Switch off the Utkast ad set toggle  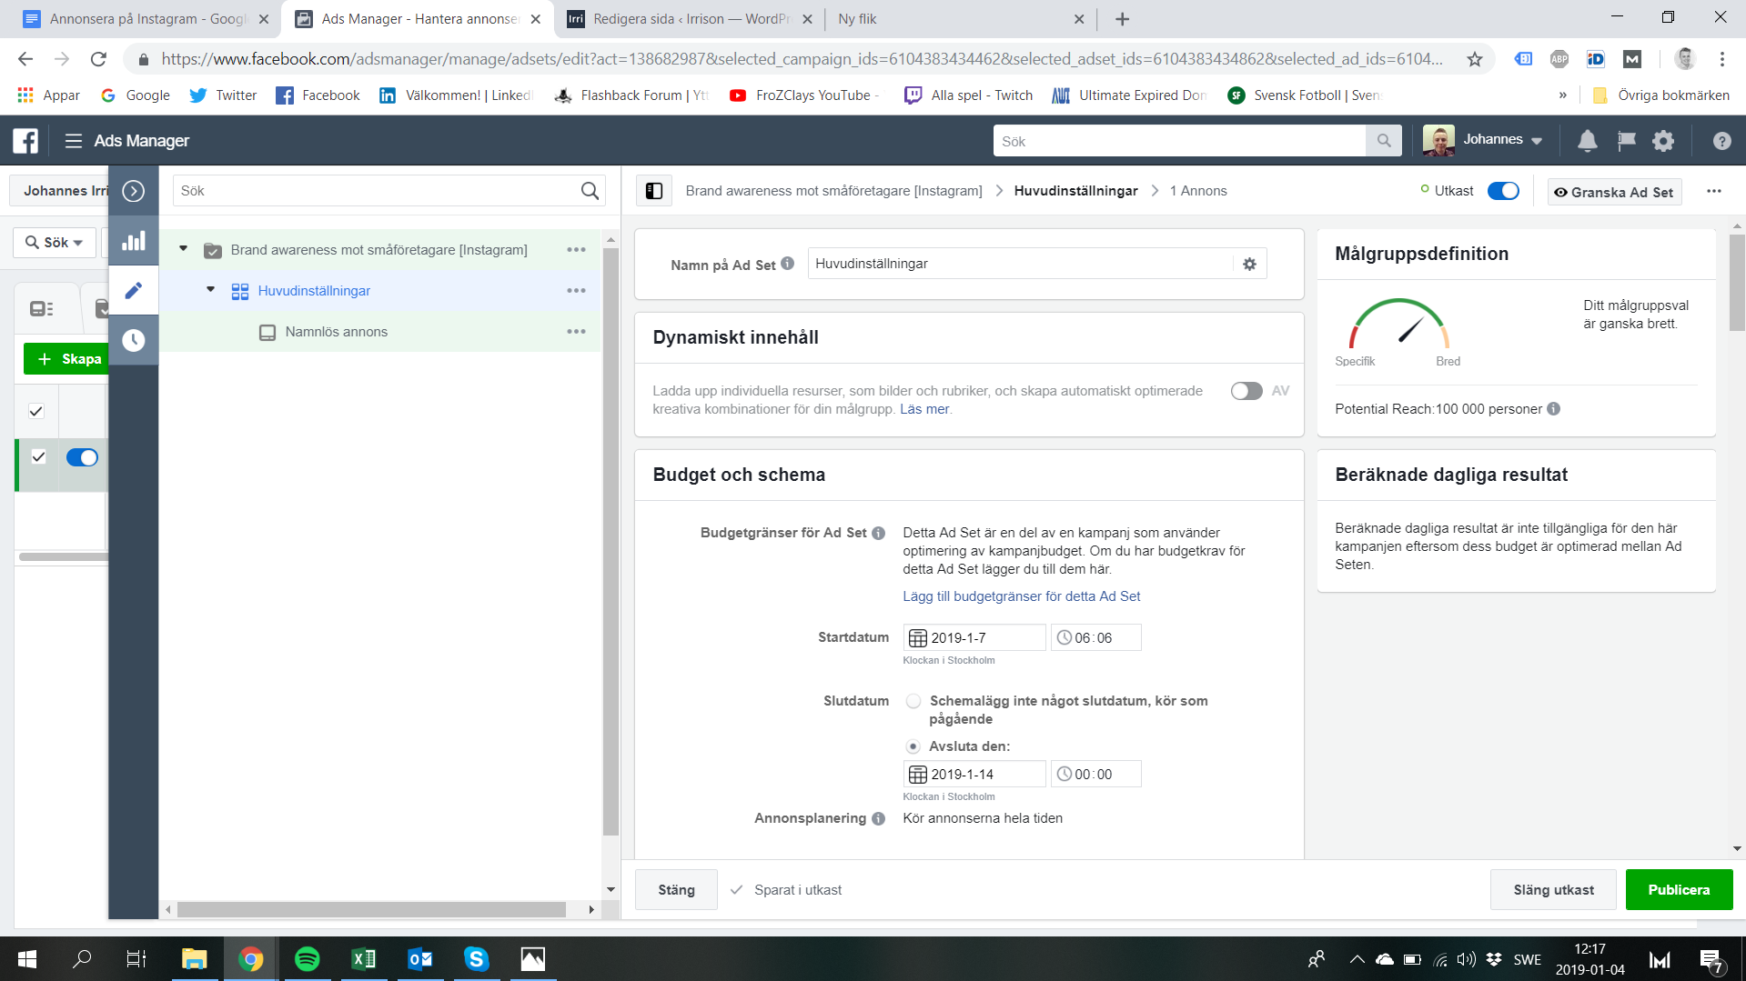pyautogui.click(x=1502, y=191)
